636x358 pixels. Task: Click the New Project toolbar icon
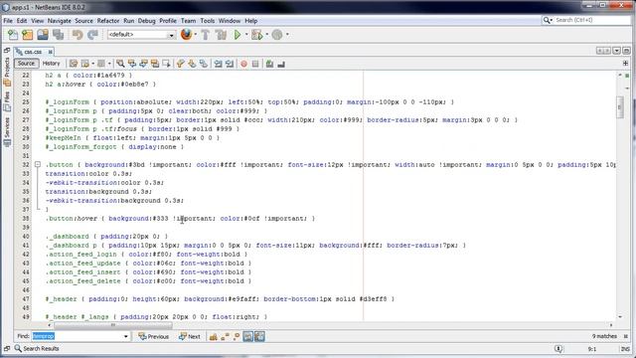point(27,35)
